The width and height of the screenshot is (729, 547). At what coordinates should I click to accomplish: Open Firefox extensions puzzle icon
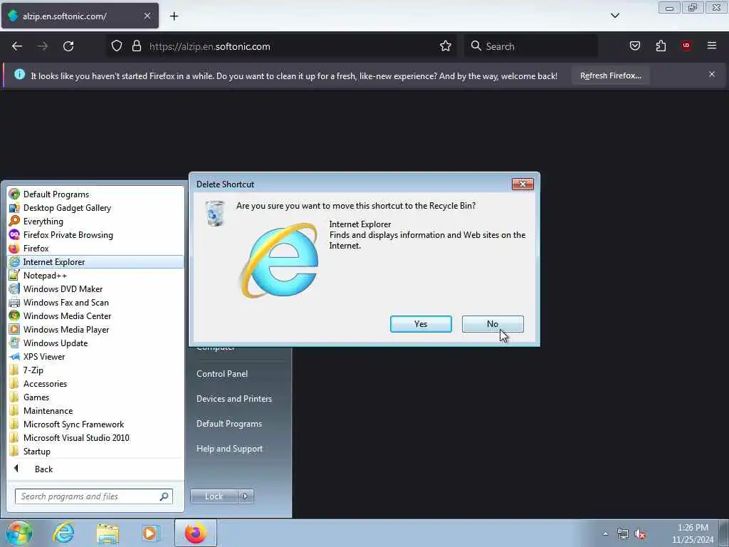[x=661, y=46]
